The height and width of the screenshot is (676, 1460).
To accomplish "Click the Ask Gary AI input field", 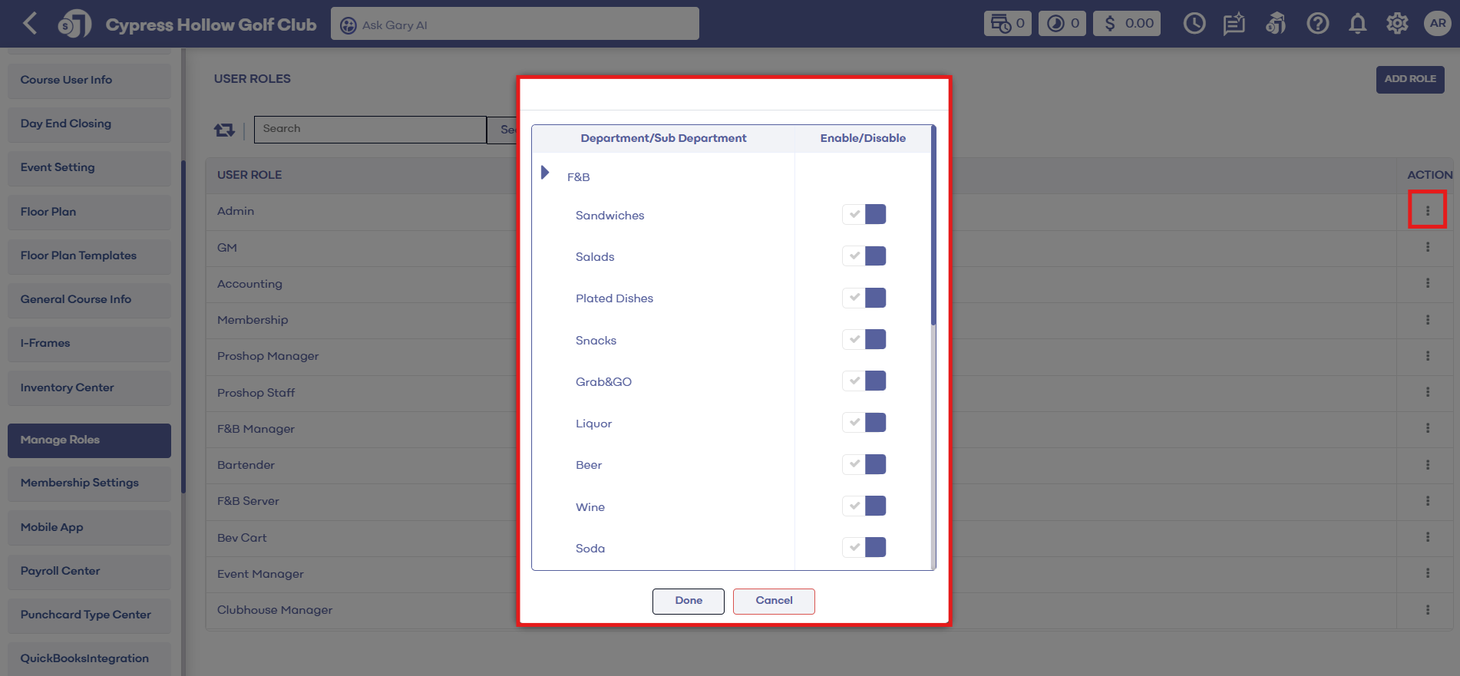I will tap(514, 25).
